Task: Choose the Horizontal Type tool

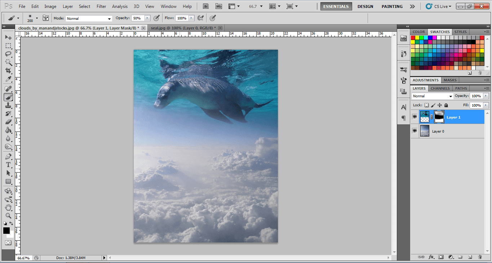Action: pyautogui.click(x=8, y=165)
